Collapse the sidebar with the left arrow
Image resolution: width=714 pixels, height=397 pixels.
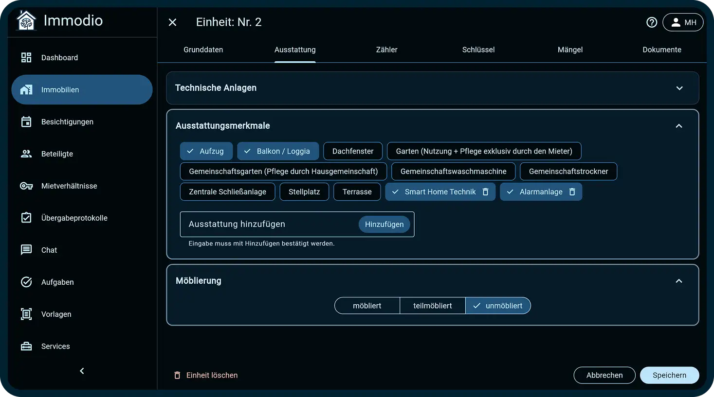pos(82,371)
